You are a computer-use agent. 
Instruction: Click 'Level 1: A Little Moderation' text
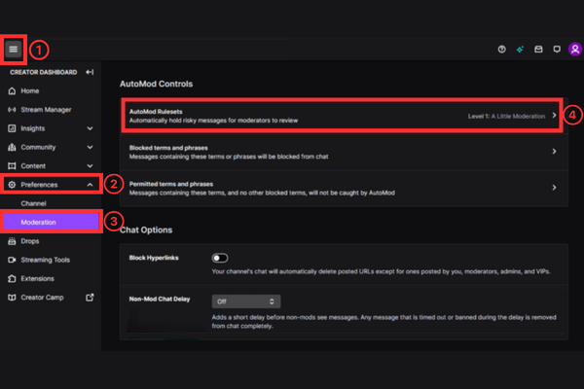(x=506, y=116)
